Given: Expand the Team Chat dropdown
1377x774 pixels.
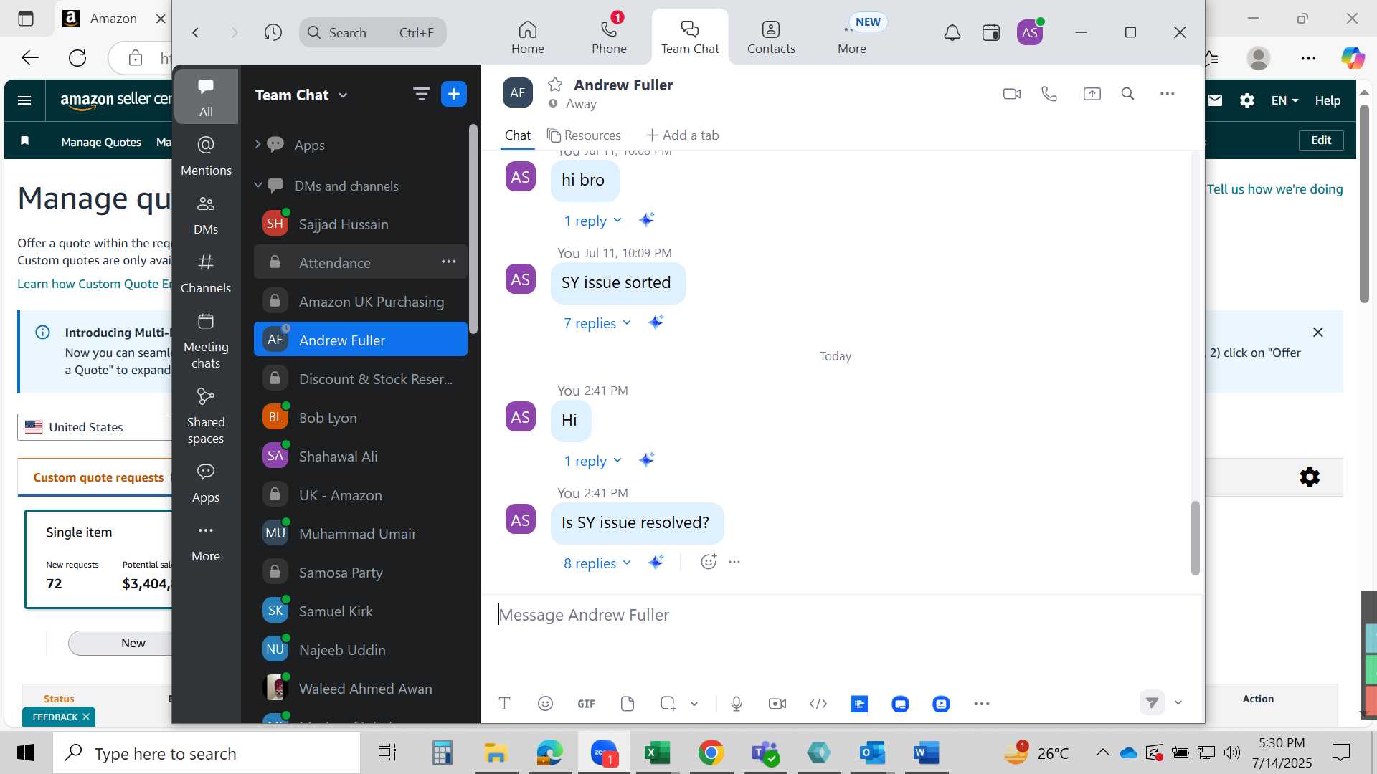Looking at the screenshot, I should 343,95.
